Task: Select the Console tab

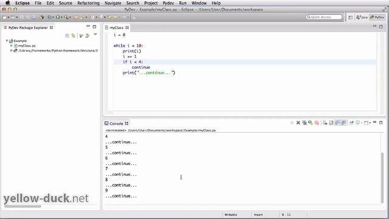Action: pyautogui.click(x=116, y=123)
